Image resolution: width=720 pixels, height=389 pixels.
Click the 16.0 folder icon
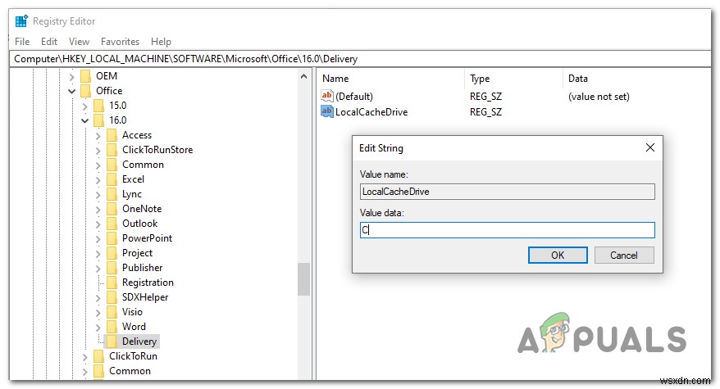click(98, 120)
